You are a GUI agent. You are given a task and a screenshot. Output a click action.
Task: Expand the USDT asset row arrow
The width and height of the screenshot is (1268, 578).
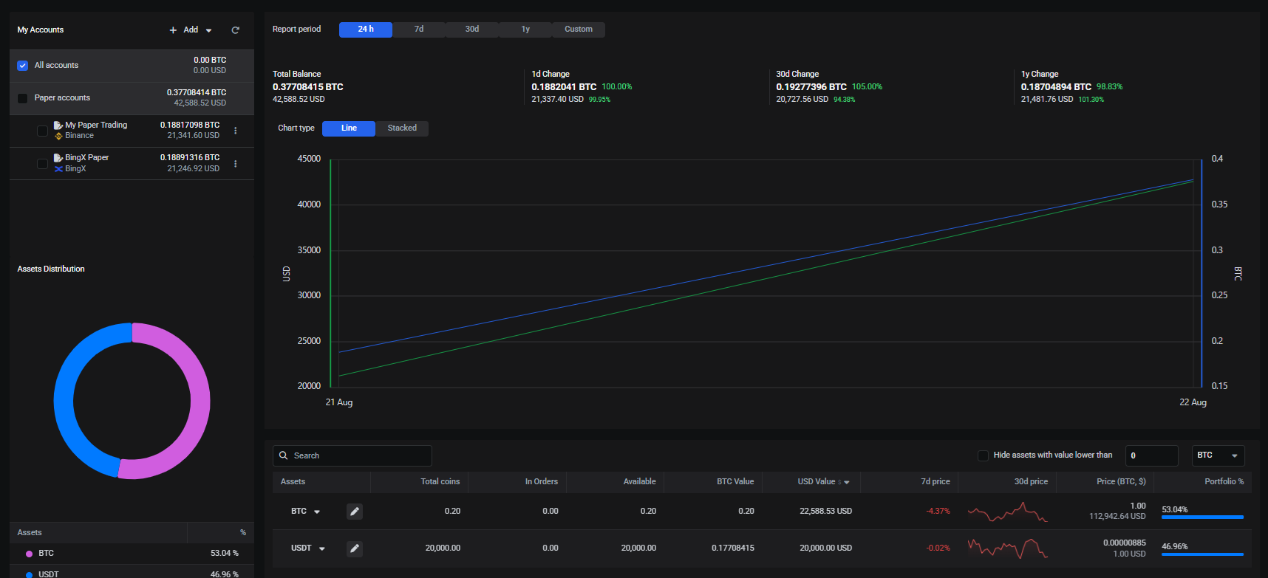(x=322, y=548)
